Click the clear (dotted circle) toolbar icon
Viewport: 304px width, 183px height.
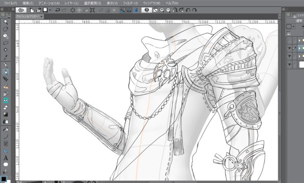[73, 10]
